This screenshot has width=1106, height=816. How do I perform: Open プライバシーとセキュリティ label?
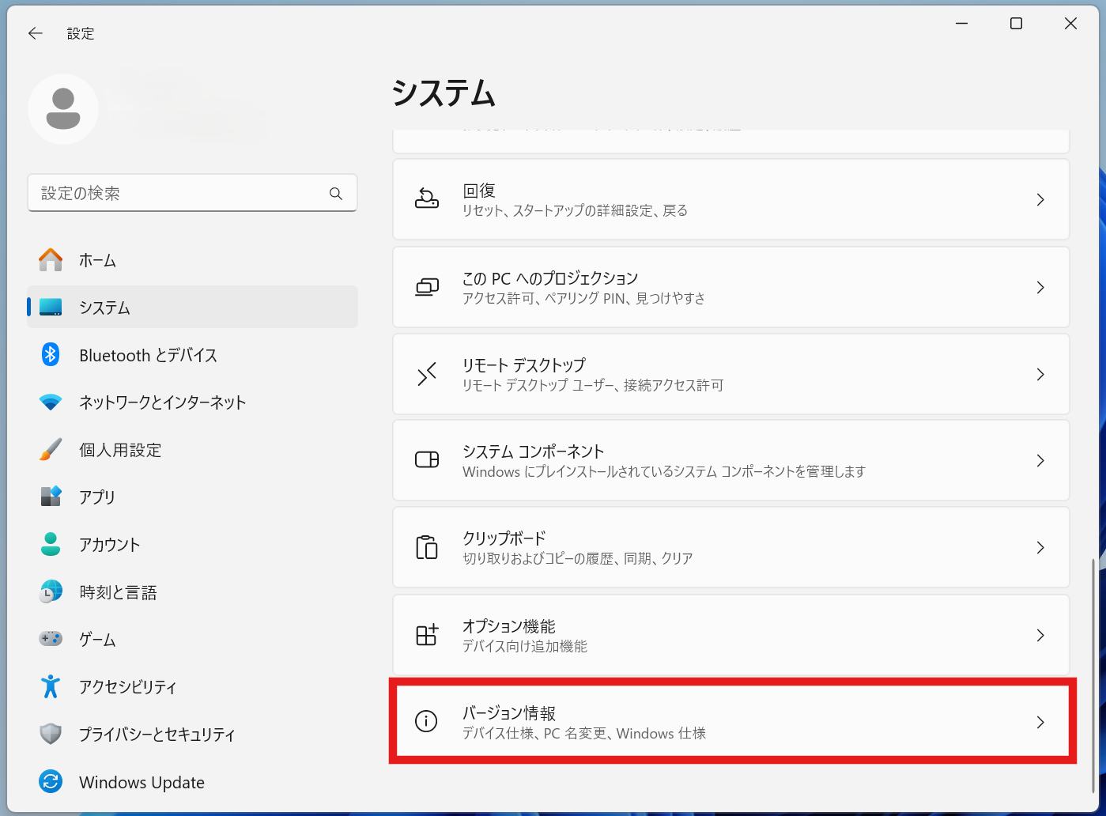157,735
